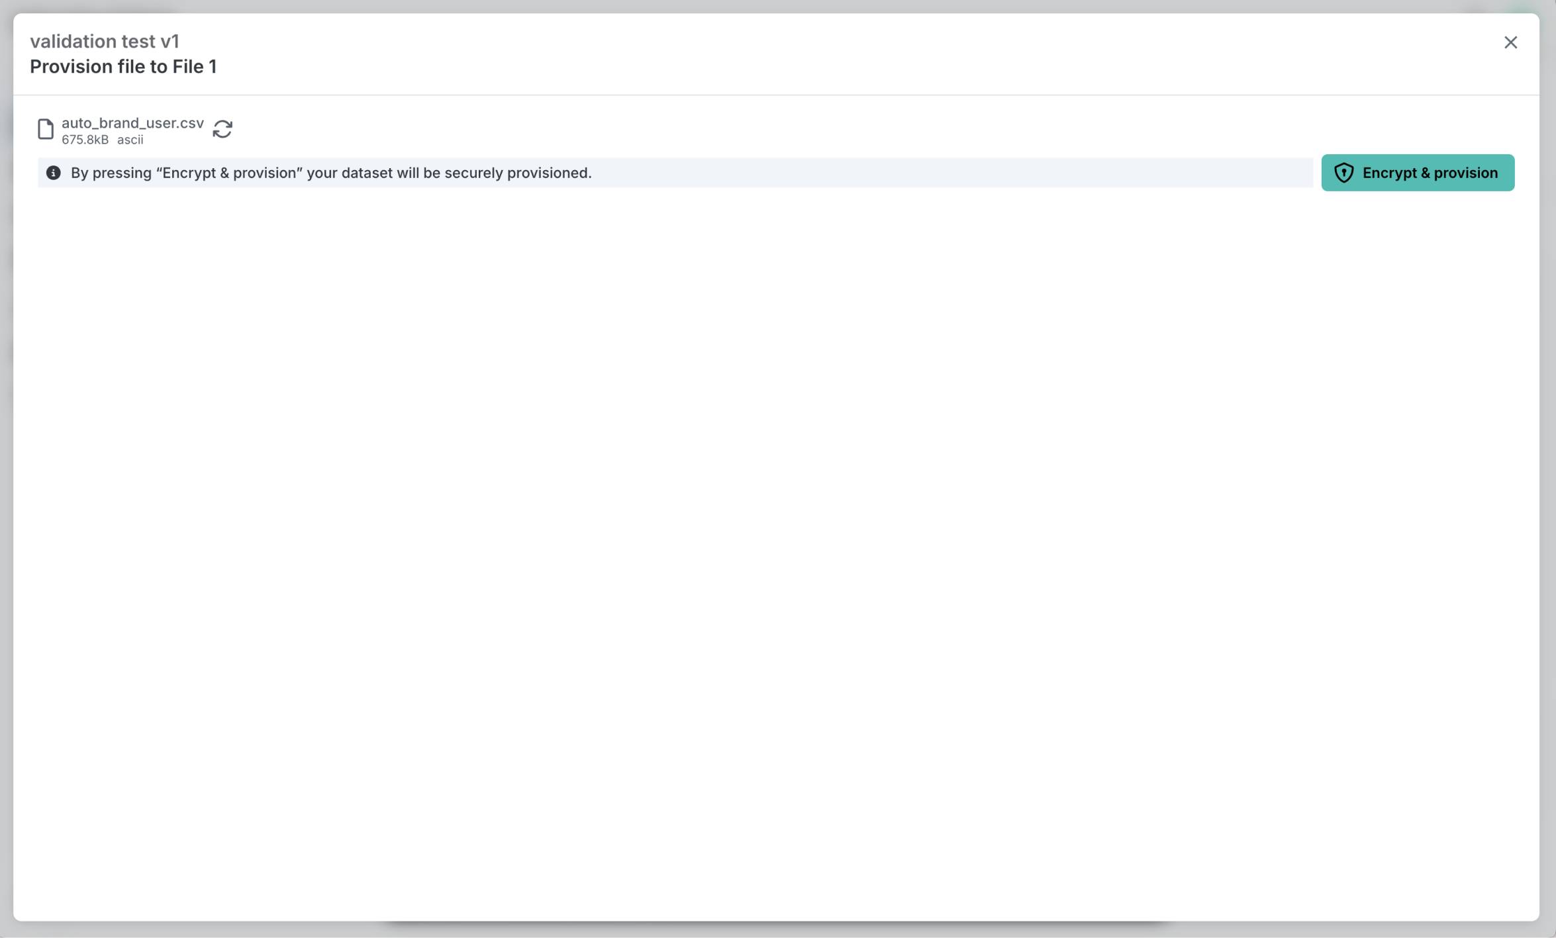Select the auto_brand_user.csv file name
Viewport: 1556px width, 938px height.
click(x=132, y=123)
